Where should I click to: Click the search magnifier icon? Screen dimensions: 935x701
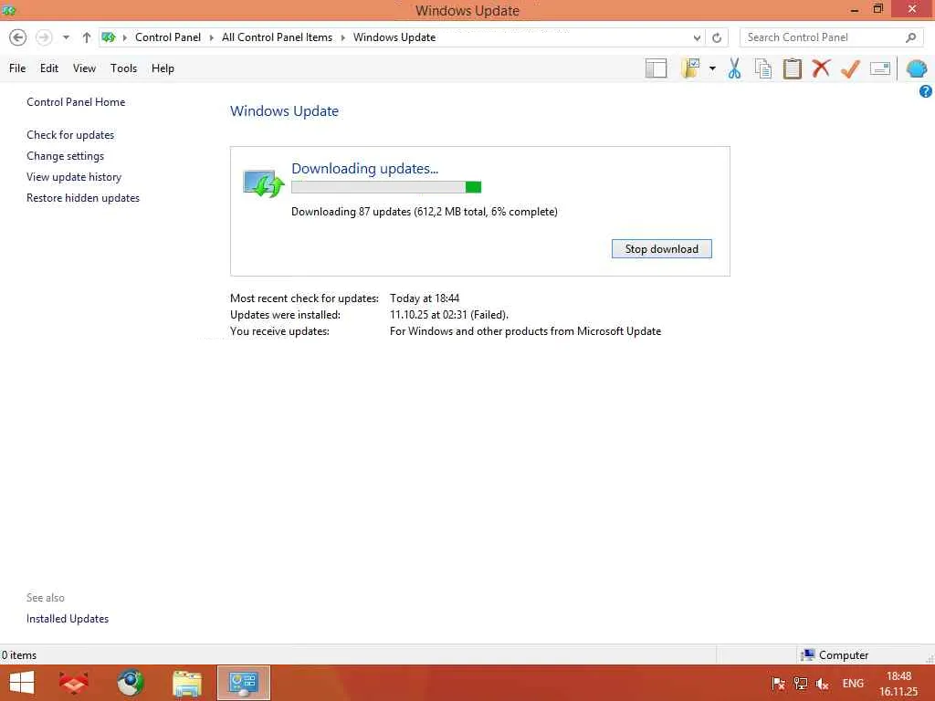pos(910,37)
